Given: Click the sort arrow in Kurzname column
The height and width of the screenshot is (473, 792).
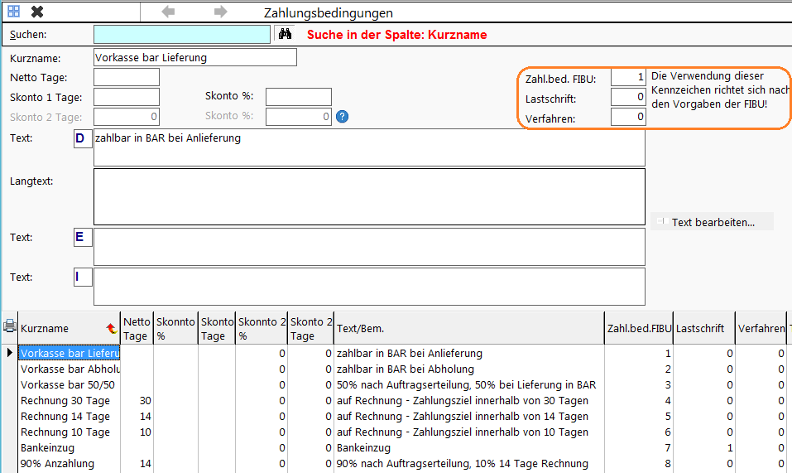Looking at the screenshot, I should coord(112,329).
